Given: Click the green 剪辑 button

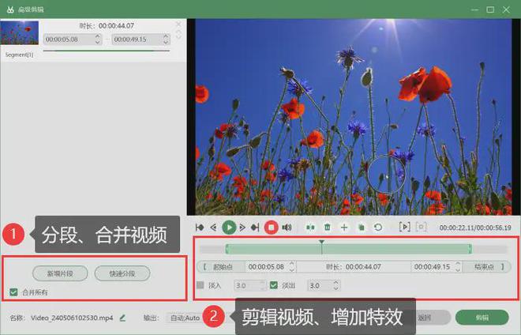Looking at the screenshot, I should 482,318.
